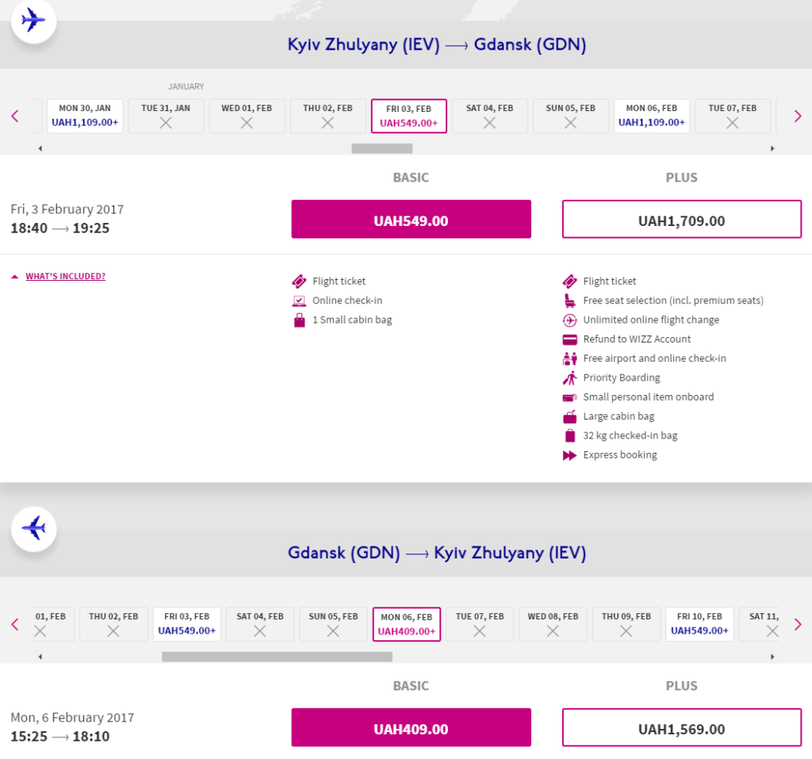Collapse the What's Included section
Viewport: 812px width, 759px height.
[x=59, y=276]
